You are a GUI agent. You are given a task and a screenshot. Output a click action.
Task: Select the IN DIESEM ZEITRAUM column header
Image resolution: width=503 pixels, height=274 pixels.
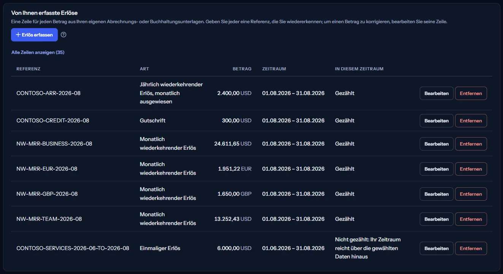(x=359, y=69)
